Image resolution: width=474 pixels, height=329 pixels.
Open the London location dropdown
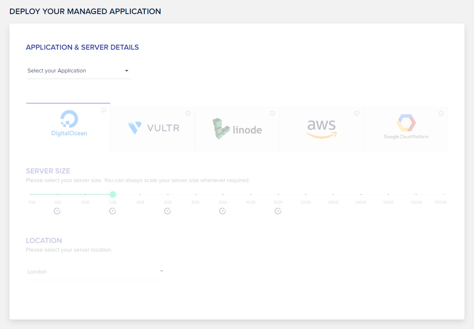(96, 271)
